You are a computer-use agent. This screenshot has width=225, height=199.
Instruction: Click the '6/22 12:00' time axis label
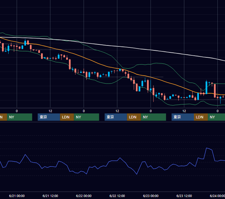pyautogui.click(x=117, y=196)
